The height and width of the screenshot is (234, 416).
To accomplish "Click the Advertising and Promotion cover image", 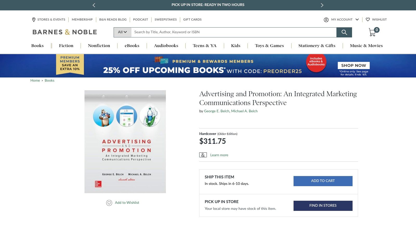I will [125, 141].
